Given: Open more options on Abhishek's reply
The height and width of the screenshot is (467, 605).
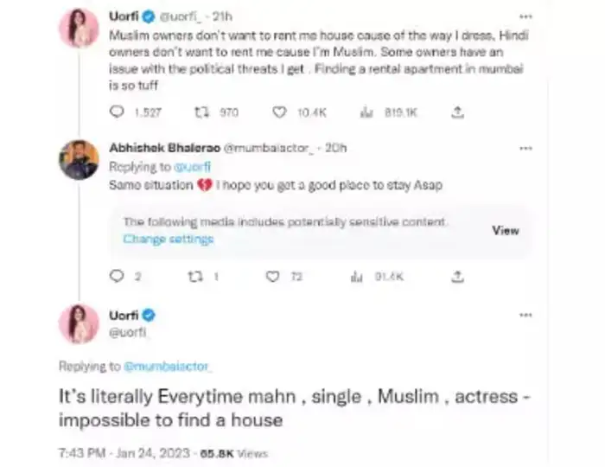Looking at the screenshot, I should pyautogui.click(x=526, y=148).
